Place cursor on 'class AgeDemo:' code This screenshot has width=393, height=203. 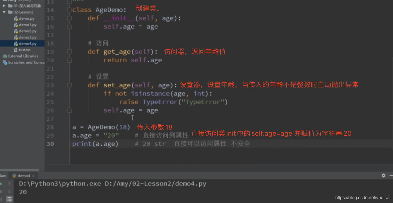(99, 10)
